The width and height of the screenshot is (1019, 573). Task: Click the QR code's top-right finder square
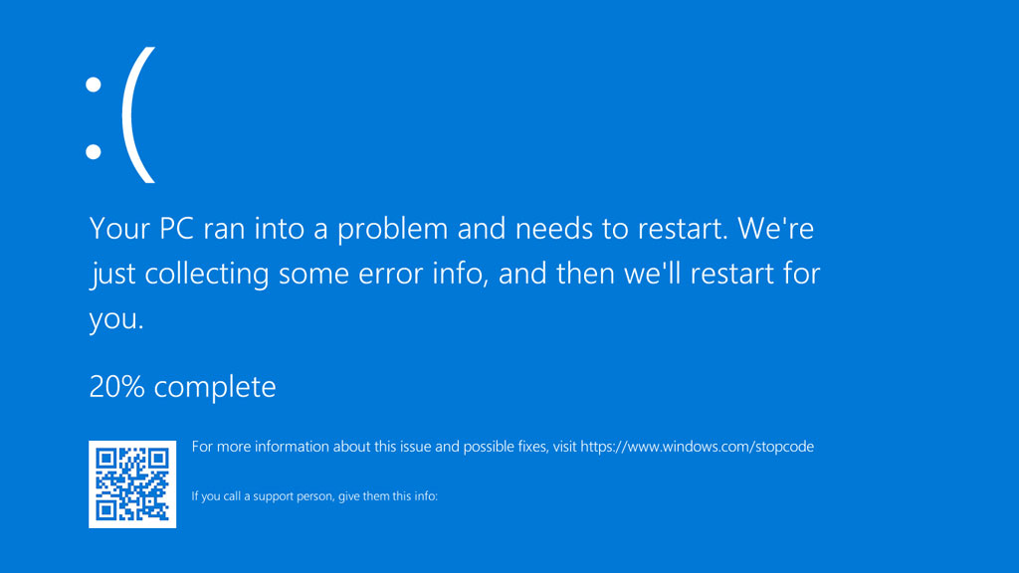coord(157,459)
